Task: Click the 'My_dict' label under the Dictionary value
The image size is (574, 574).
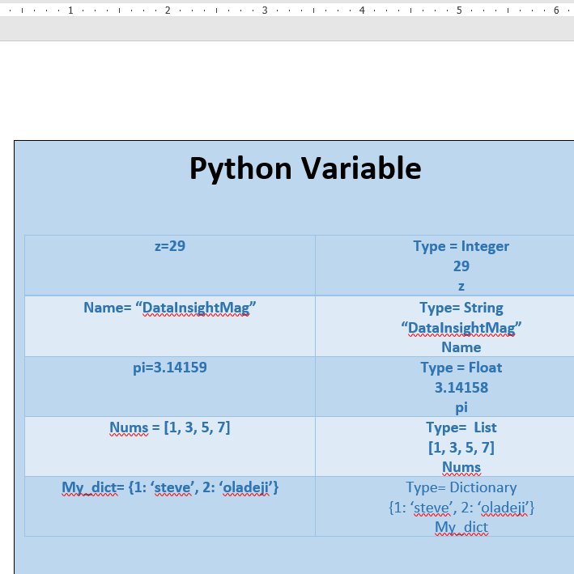Action: pos(461,528)
